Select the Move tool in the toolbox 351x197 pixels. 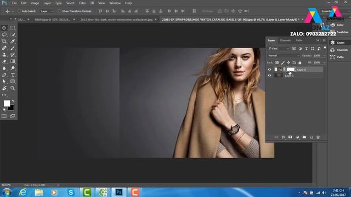(x=4, y=28)
